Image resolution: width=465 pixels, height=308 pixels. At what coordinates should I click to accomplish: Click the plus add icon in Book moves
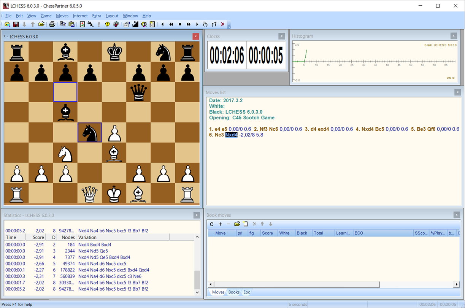220,224
